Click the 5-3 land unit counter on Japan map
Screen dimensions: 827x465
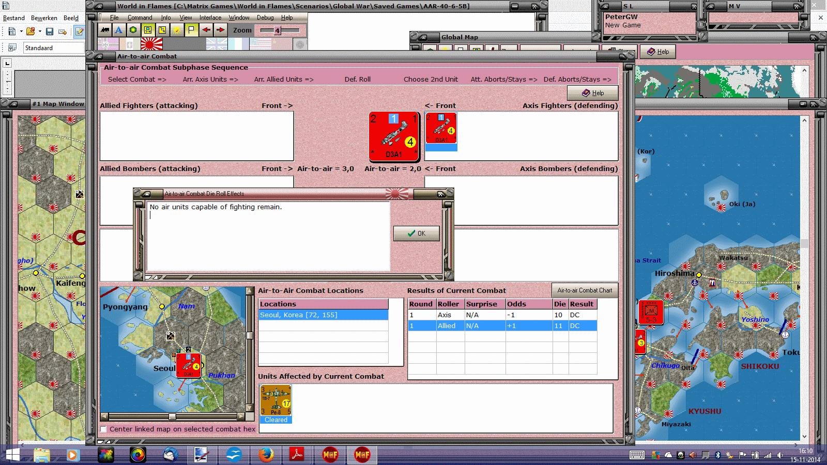coord(651,312)
